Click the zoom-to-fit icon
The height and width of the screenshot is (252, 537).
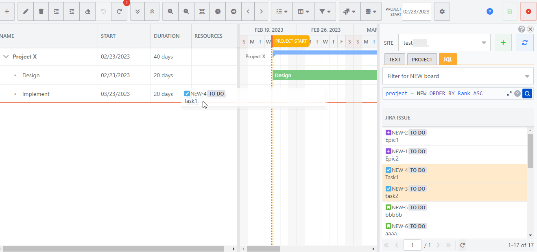point(202,12)
